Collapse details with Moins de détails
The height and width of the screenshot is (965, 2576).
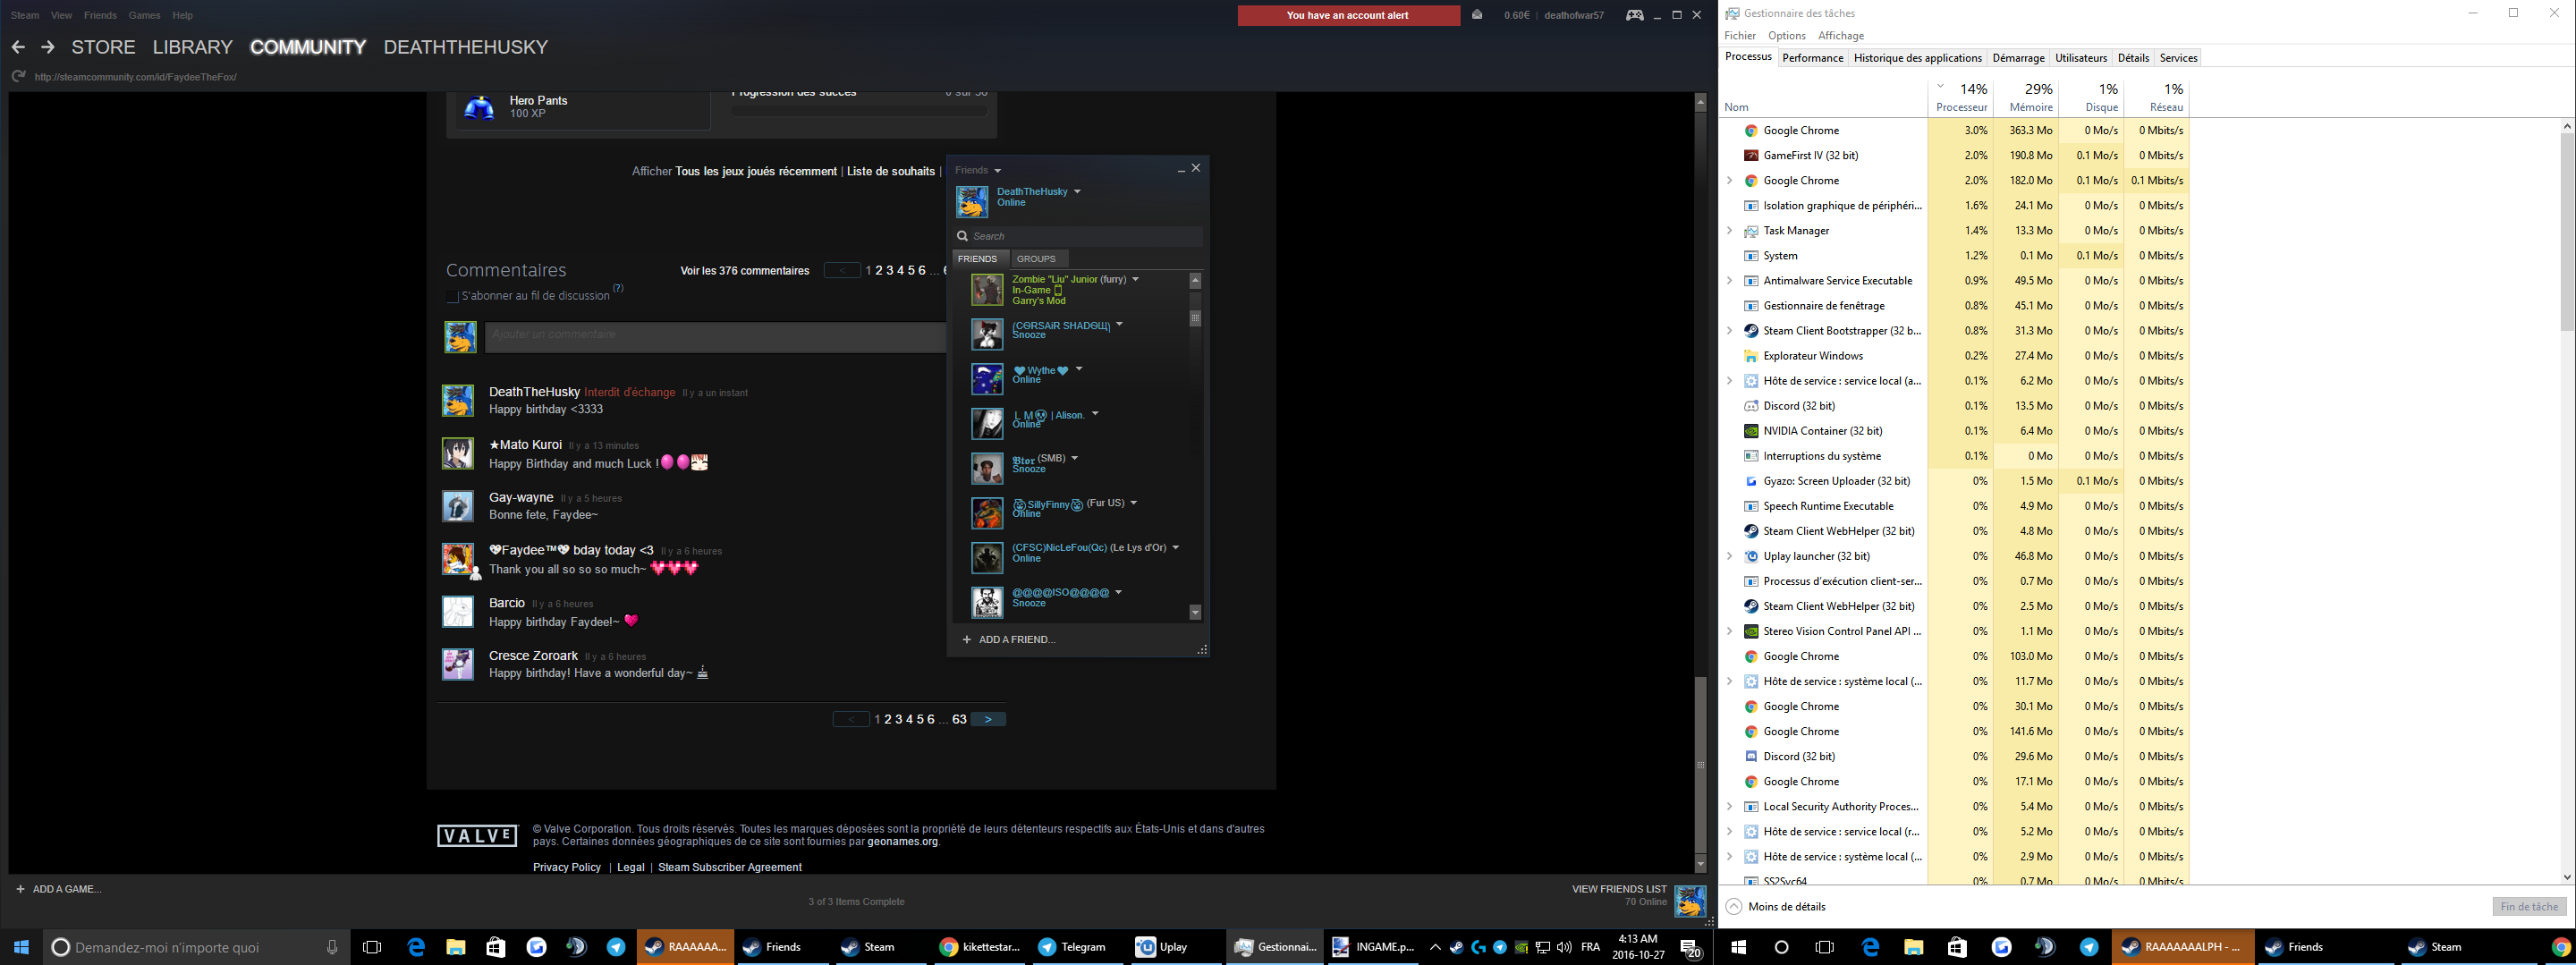coord(1776,907)
